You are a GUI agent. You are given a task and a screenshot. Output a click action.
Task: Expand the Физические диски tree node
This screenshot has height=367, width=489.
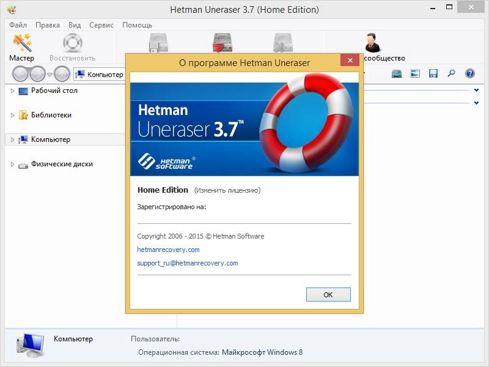pos(12,164)
